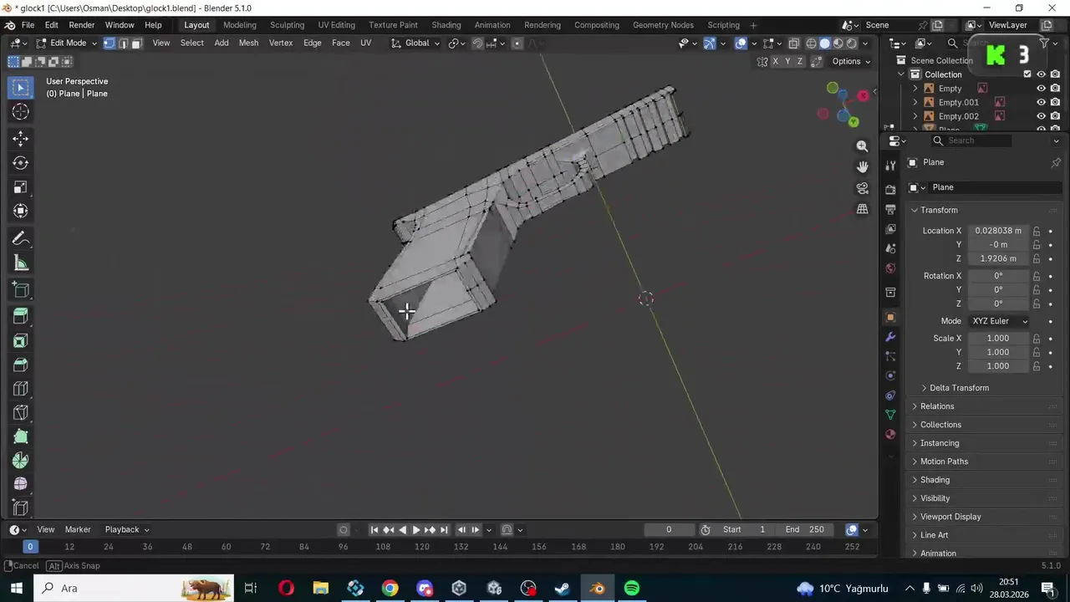Image resolution: width=1070 pixels, height=602 pixels.
Task: Lock Location X with the padlock
Action: [1037, 231]
